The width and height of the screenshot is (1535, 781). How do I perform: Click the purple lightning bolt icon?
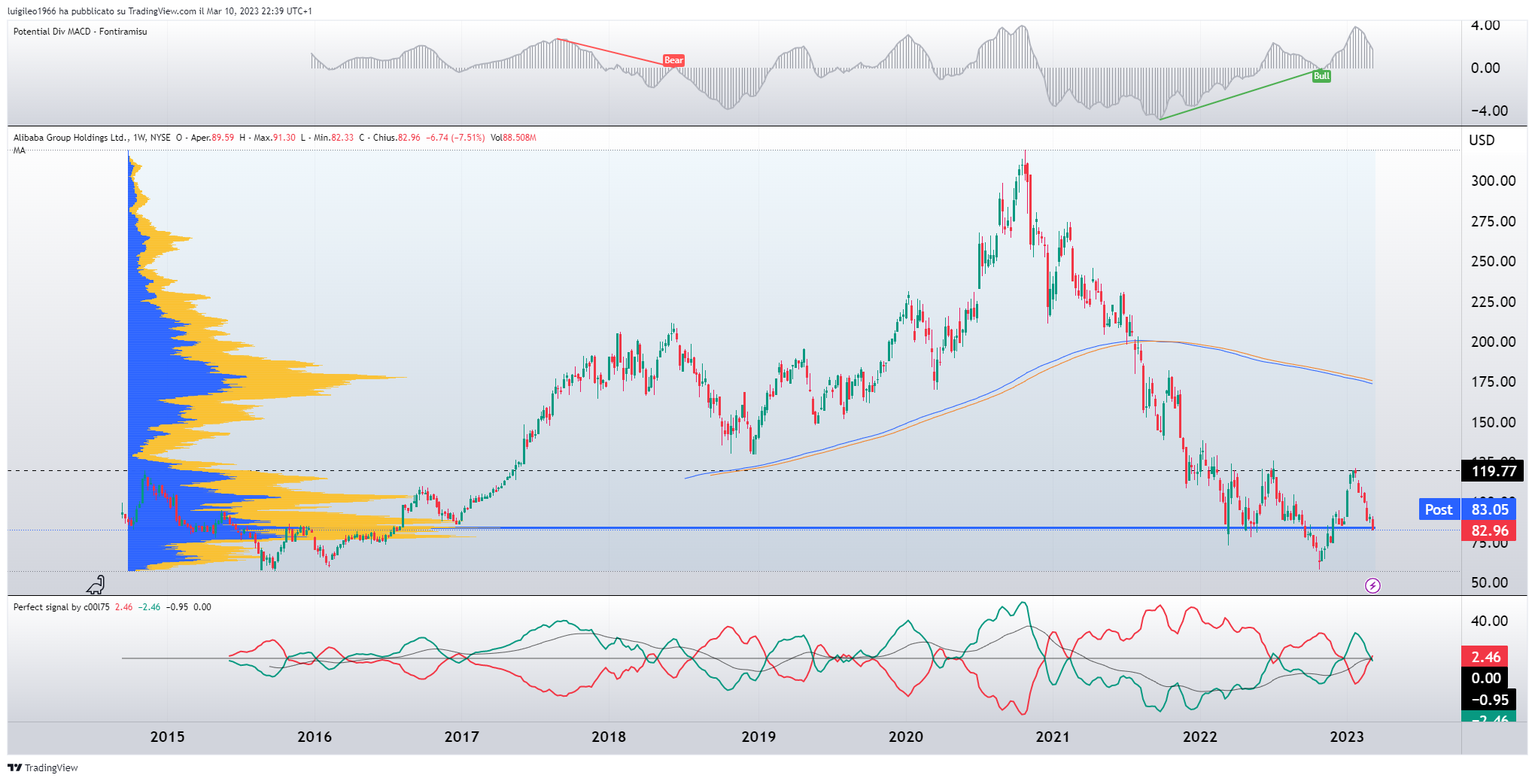(x=1372, y=585)
